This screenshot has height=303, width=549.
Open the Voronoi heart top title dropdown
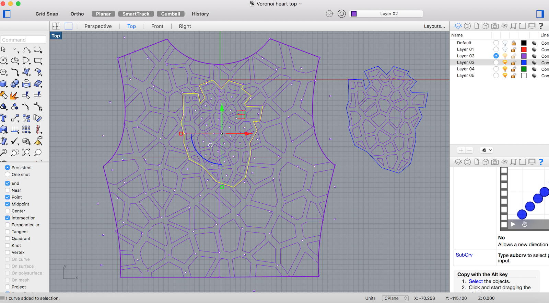click(x=300, y=4)
